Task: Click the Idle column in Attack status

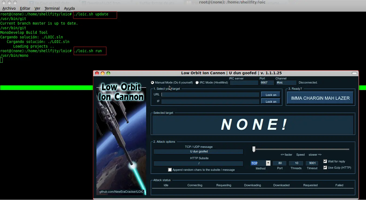Action: click(166, 185)
